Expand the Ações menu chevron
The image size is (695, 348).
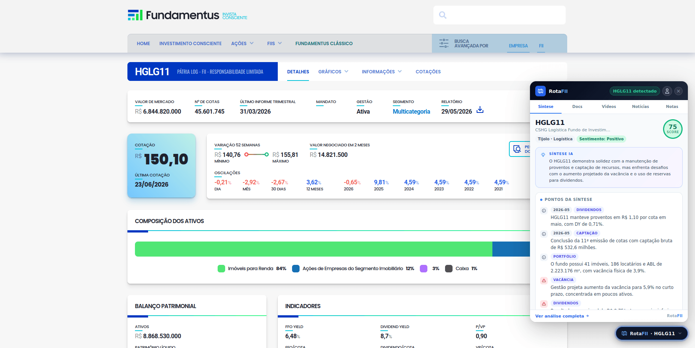[x=252, y=43]
